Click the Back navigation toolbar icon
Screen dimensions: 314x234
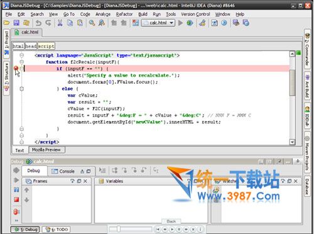tap(114, 23)
